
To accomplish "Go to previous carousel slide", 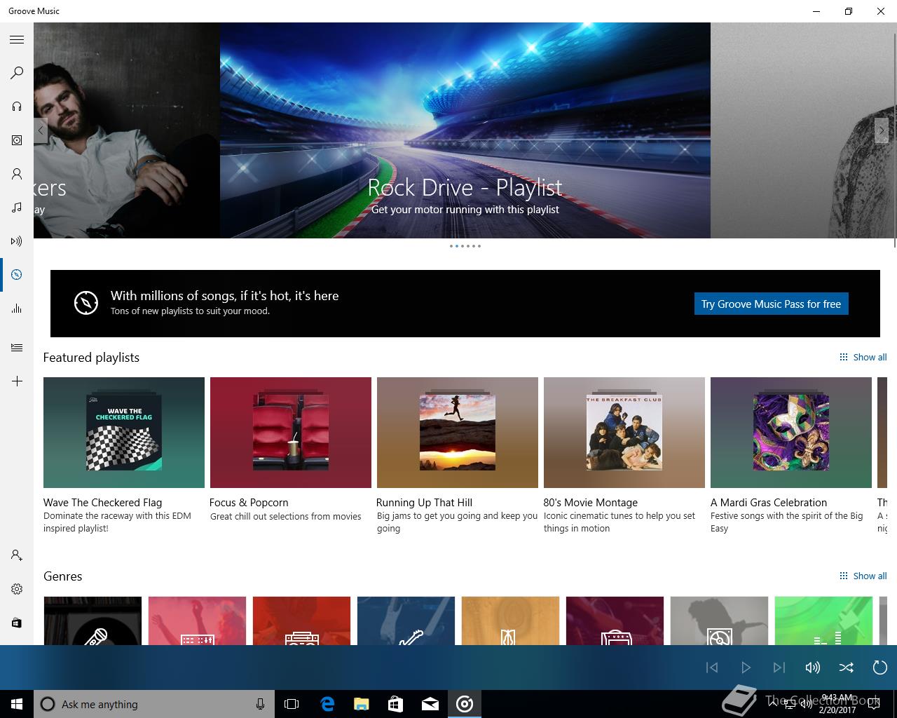I will click(41, 130).
